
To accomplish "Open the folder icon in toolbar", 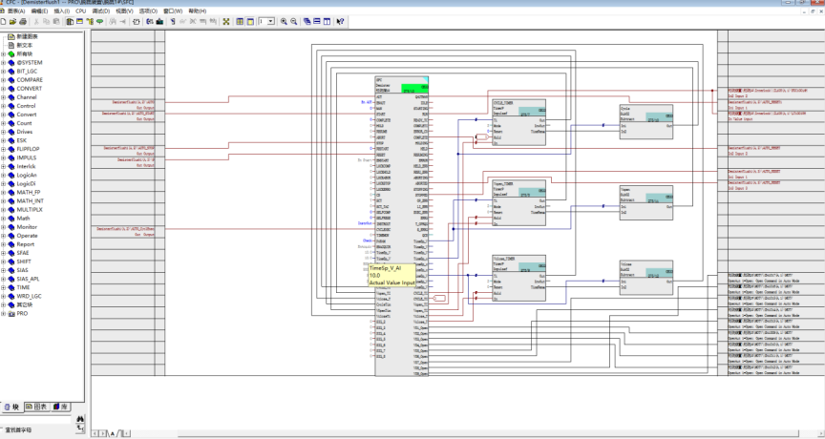I will pyautogui.click(x=12, y=22).
